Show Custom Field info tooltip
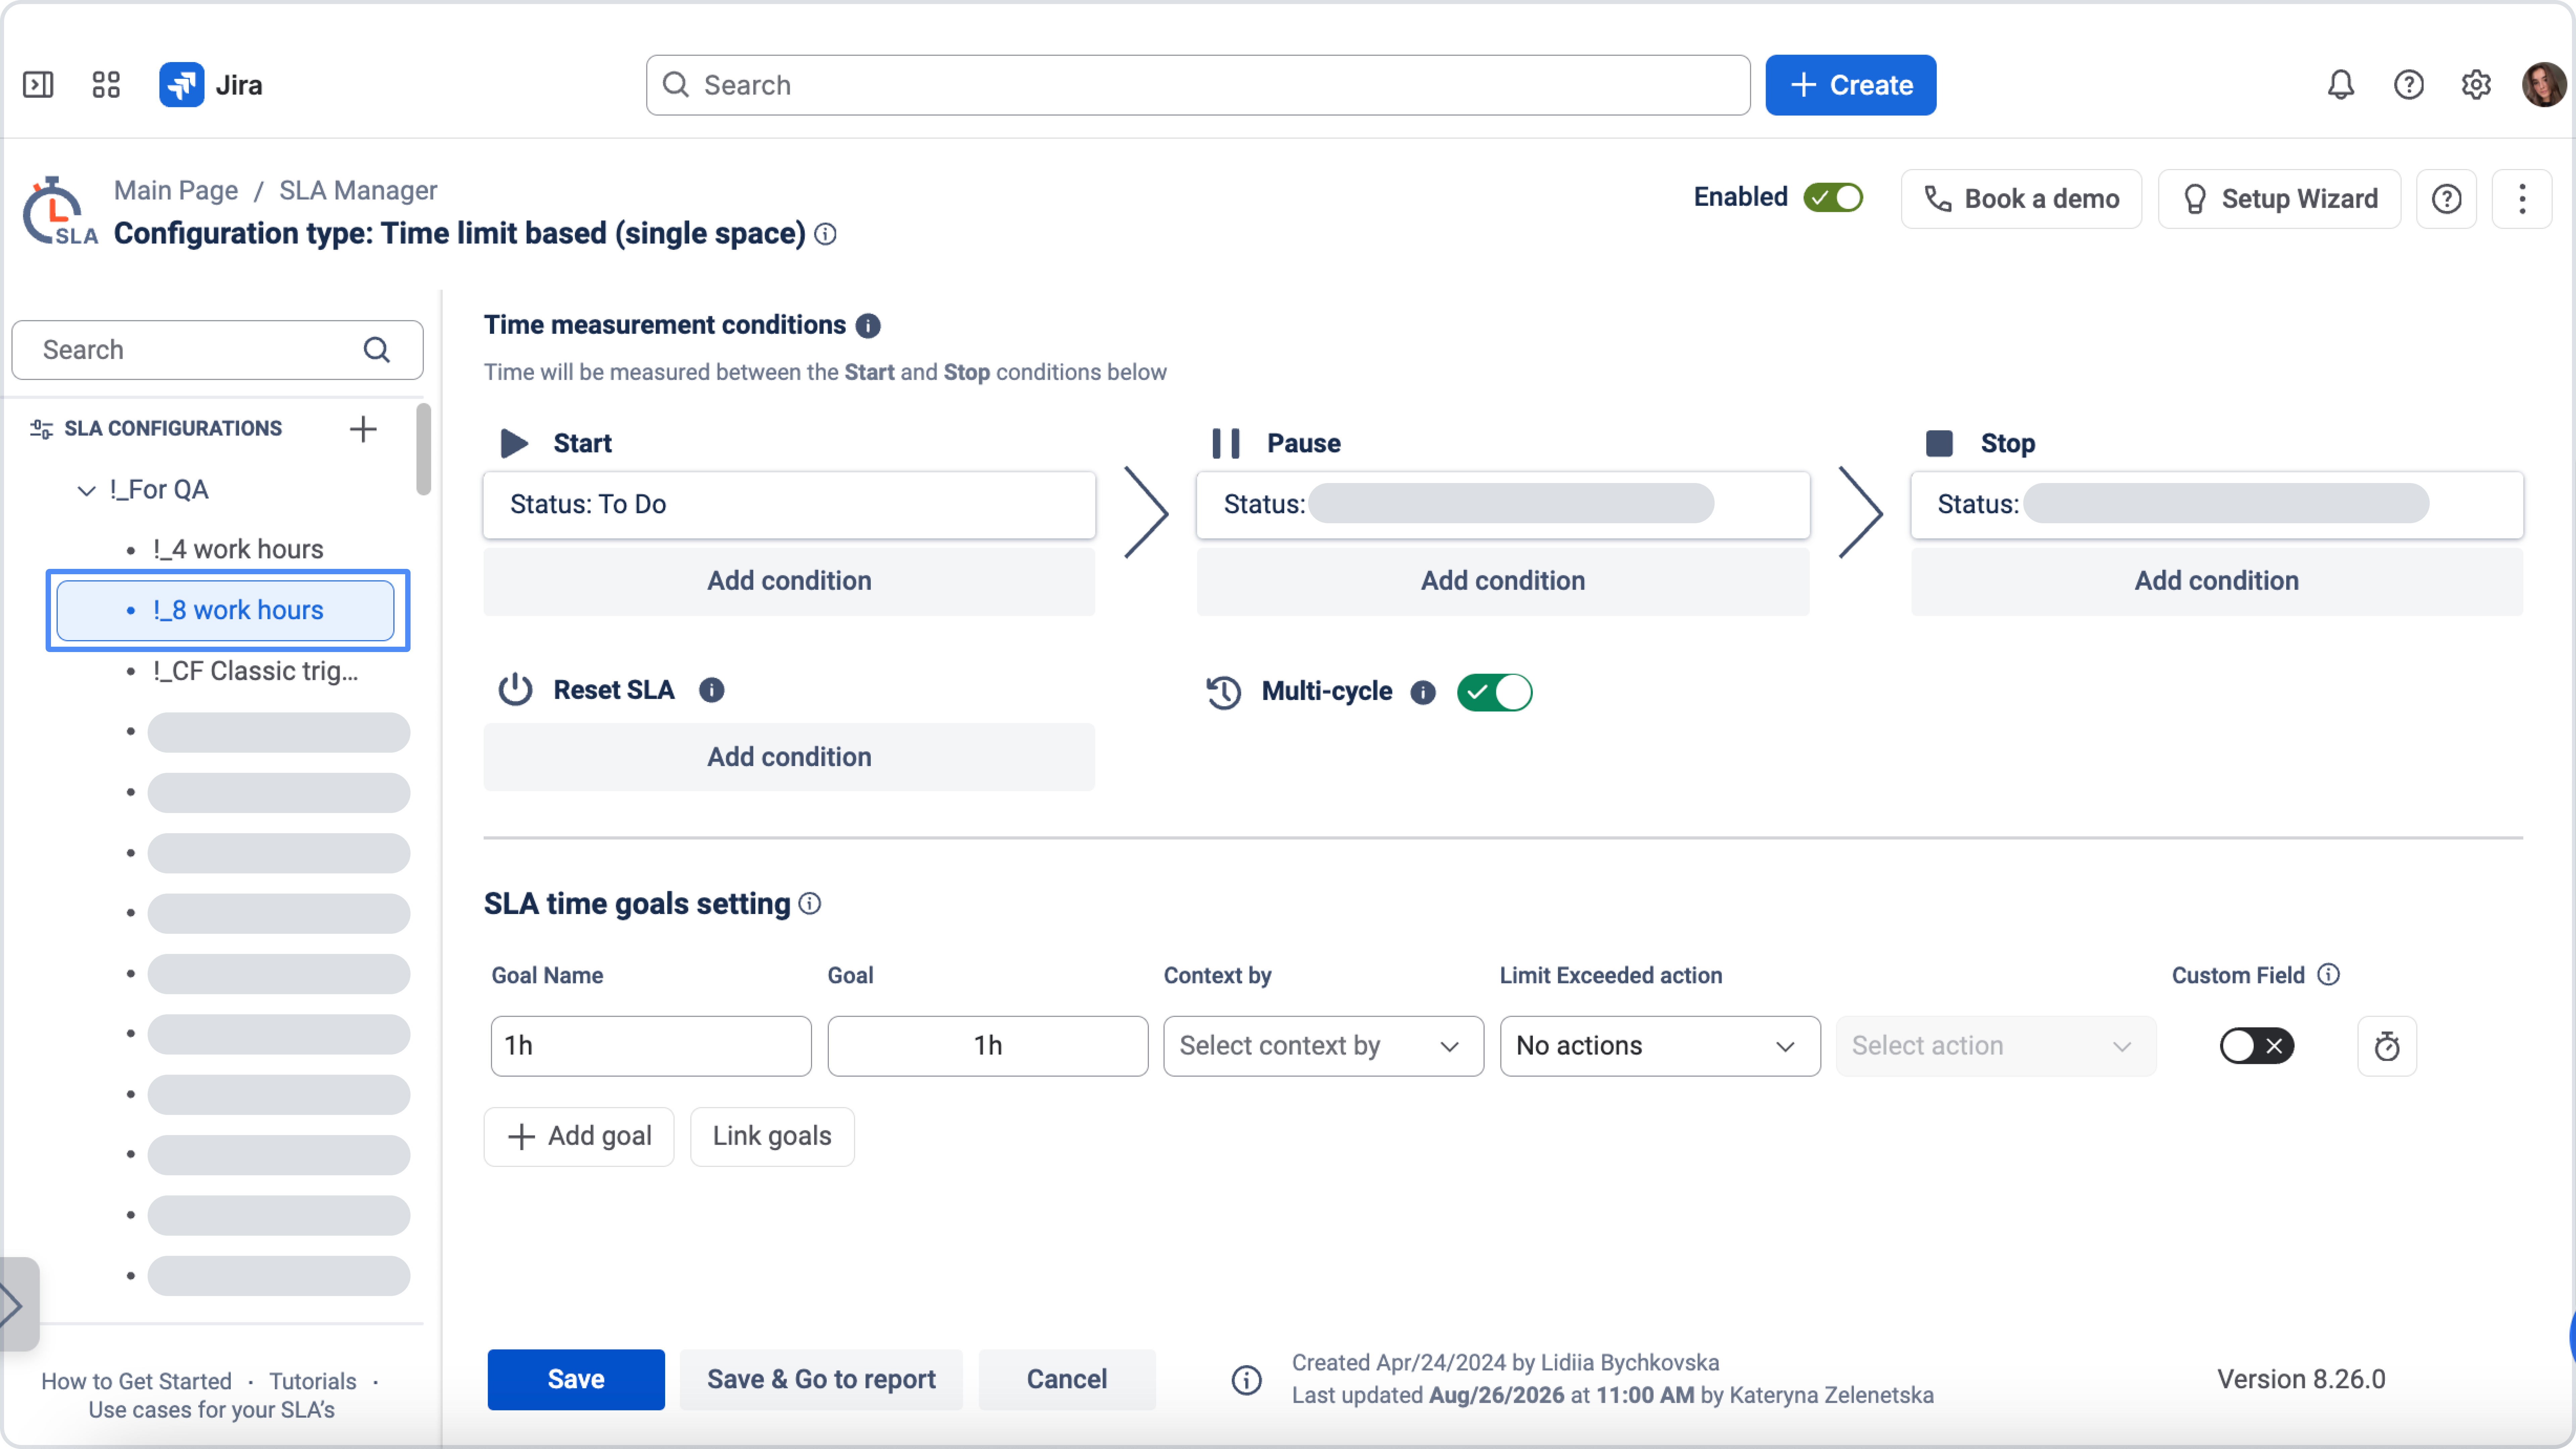The width and height of the screenshot is (2576, 1449). coord(2328,975)
